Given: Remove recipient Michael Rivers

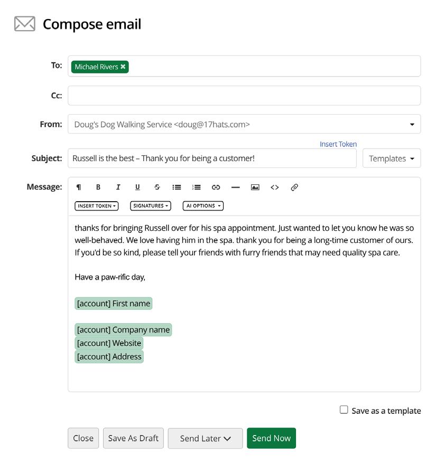Looking at the screenshot, I should (123, 67).
